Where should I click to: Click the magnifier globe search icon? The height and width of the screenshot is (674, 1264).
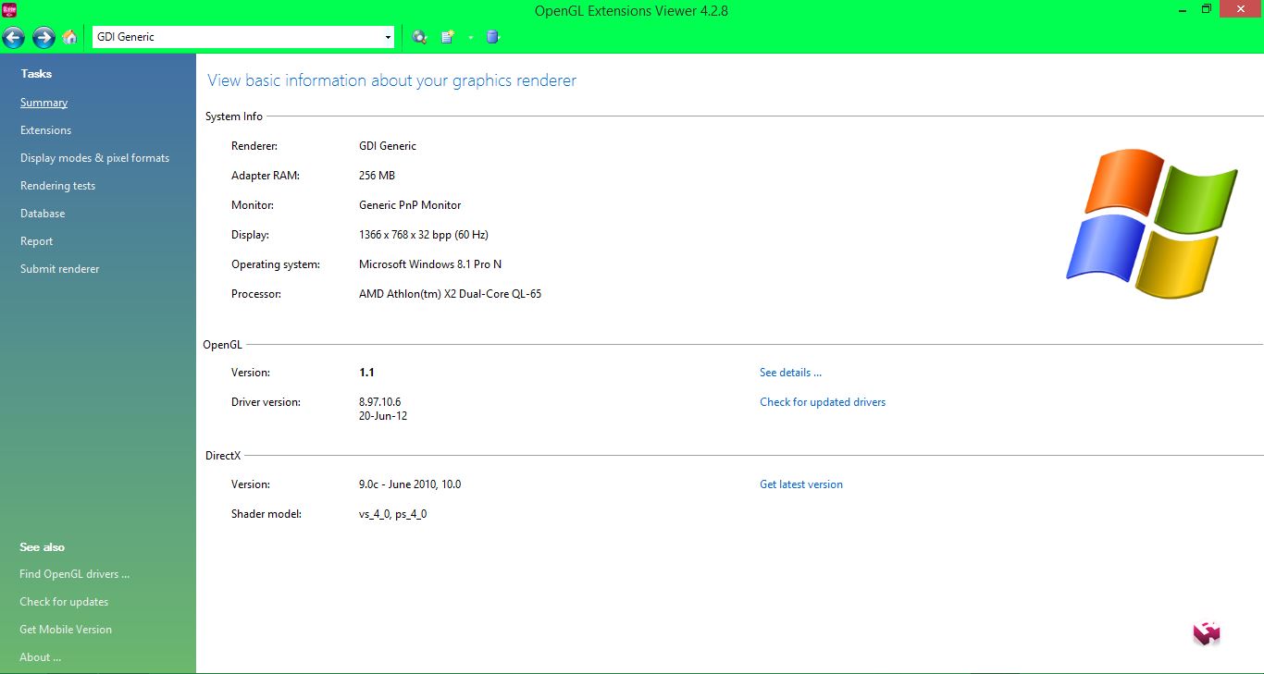coord(419,37)
